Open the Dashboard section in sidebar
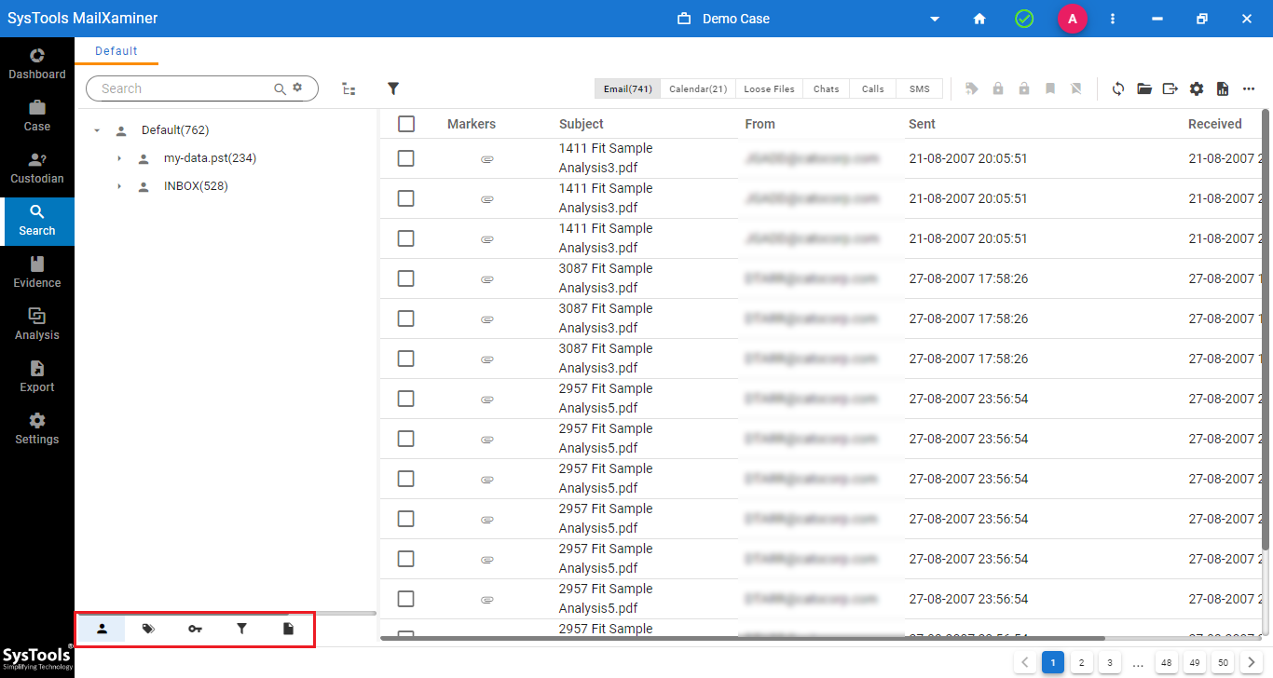The image size is (1273, 678). (37, 63)
